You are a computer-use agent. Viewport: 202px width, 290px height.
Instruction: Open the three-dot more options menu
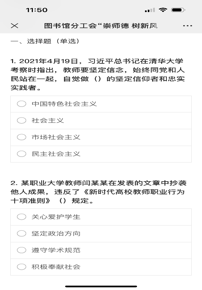point(188,26)
